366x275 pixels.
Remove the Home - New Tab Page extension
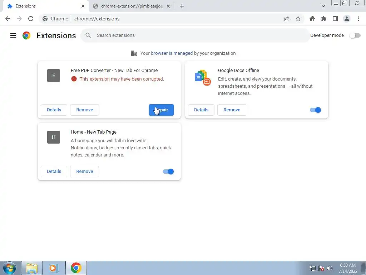tap(84, 172)
